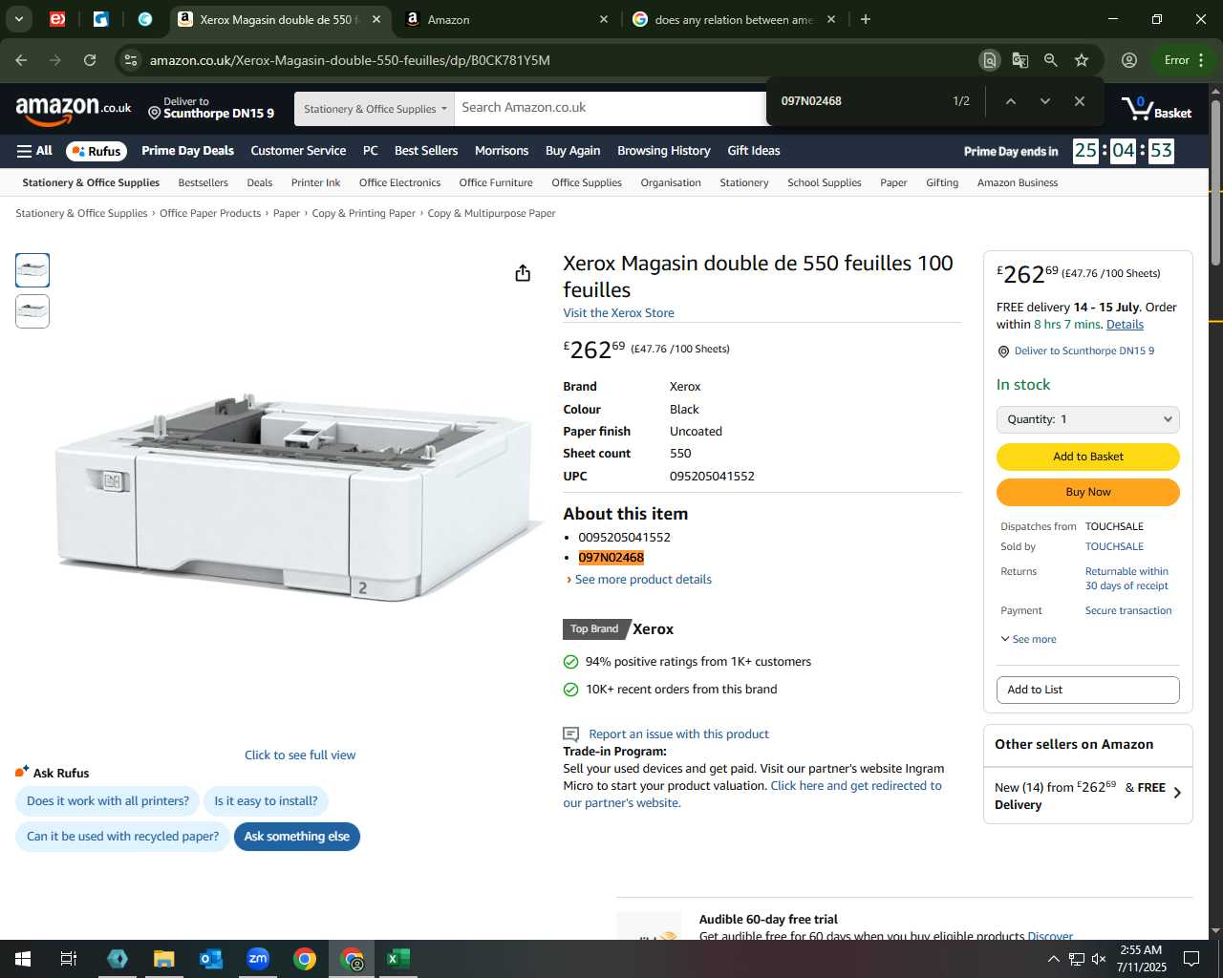Open Prime Day Deals menu item

point(187,151)
